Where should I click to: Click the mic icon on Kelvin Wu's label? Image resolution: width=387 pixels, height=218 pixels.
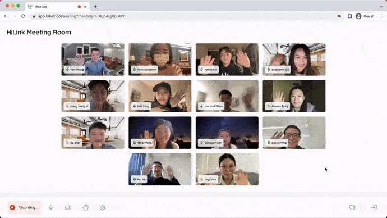tap(202, 70)
